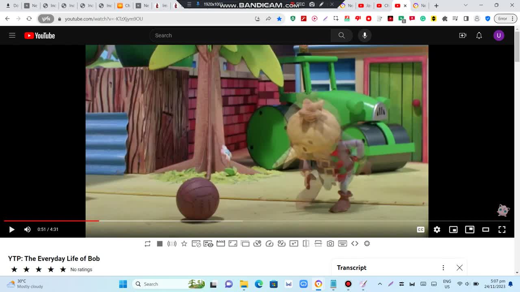
Task: Open the YouTube guide hamburger menu
Action: click(x=12, y=35)
